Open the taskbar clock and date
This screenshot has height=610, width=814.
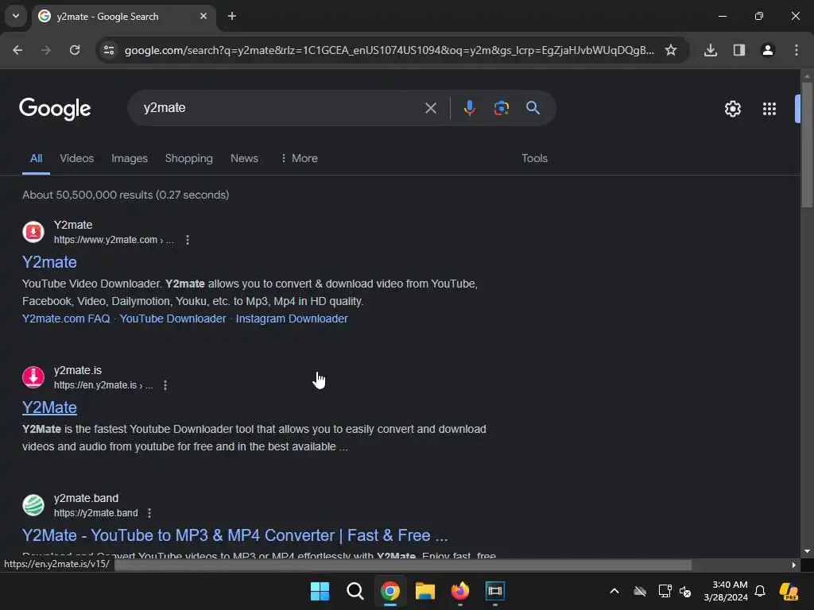click(726, 591)
